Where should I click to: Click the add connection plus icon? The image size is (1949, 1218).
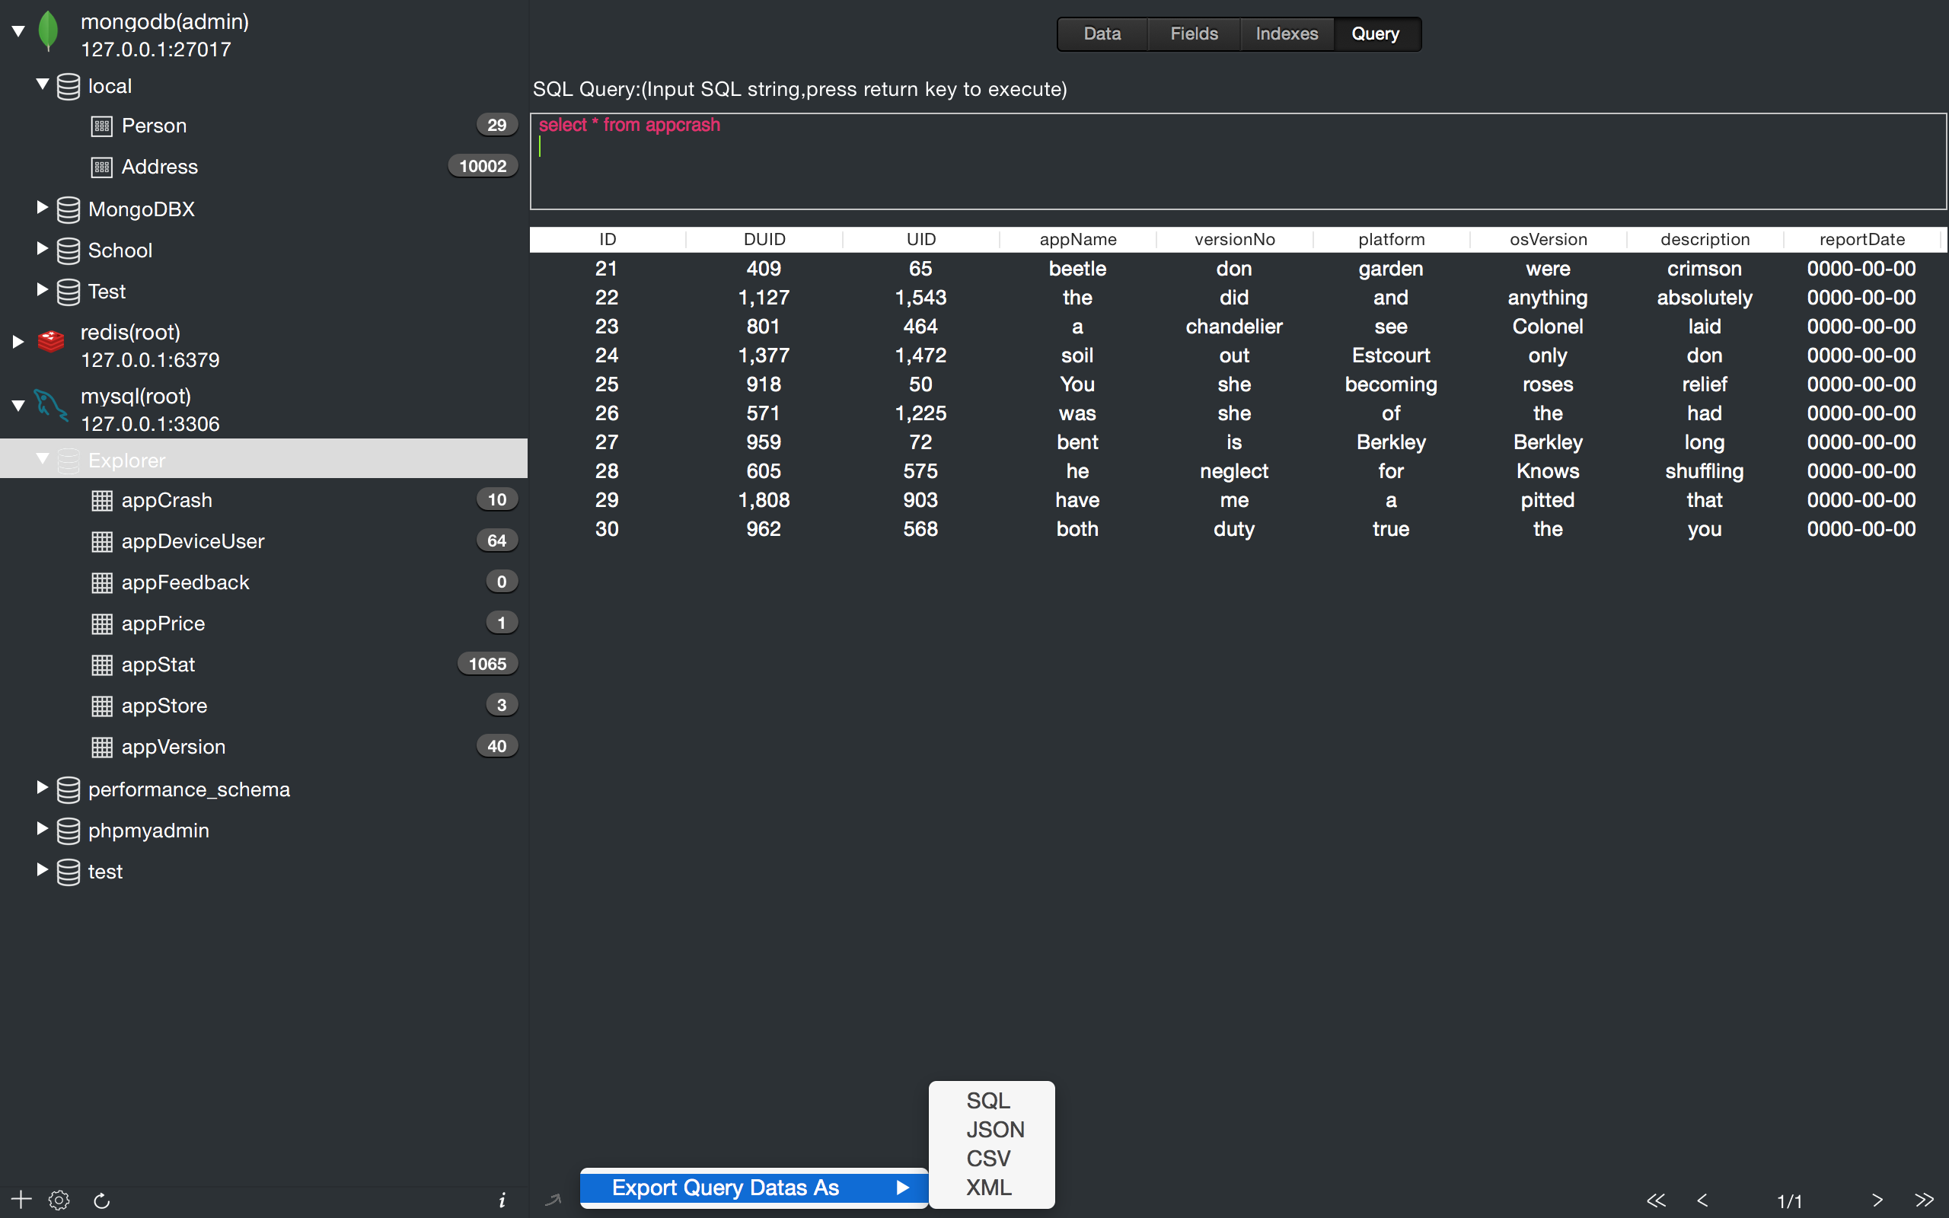click(21, 1200)
